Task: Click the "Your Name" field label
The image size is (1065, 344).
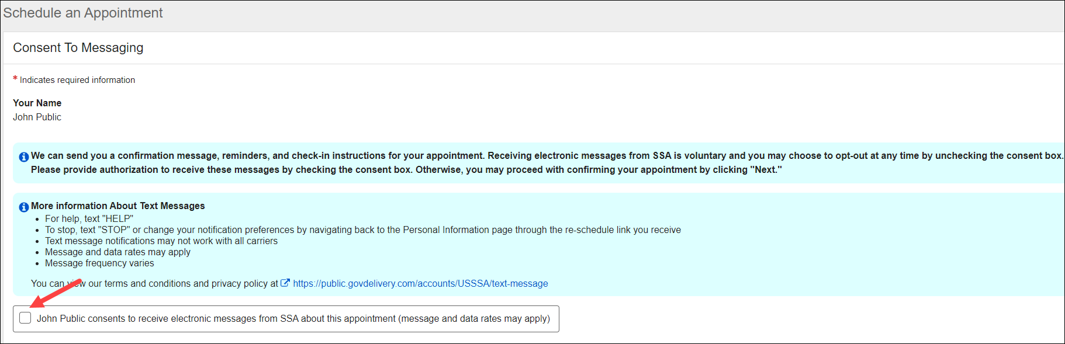Action: [x=37, y=103]
